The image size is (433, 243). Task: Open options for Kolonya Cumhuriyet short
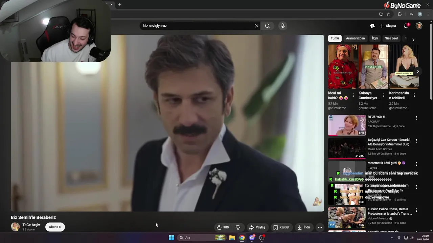click(x=384, y=96)
